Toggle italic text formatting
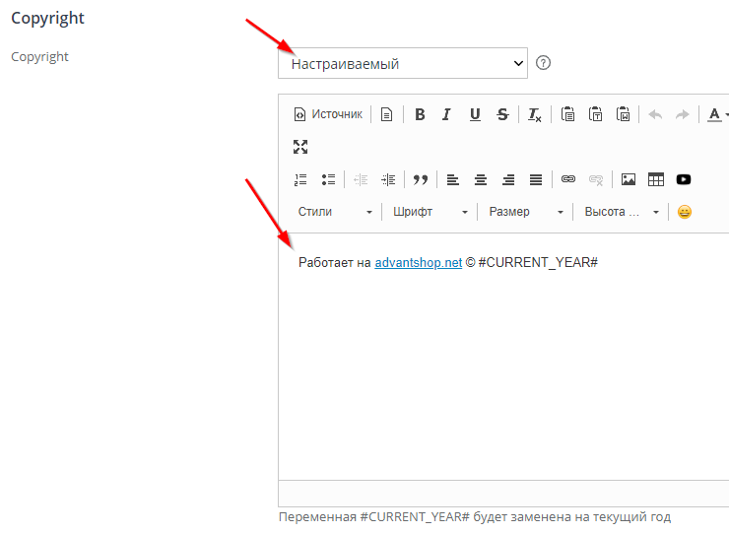The height and width of the screenshot is (533, 729). (x=446, y=114)
